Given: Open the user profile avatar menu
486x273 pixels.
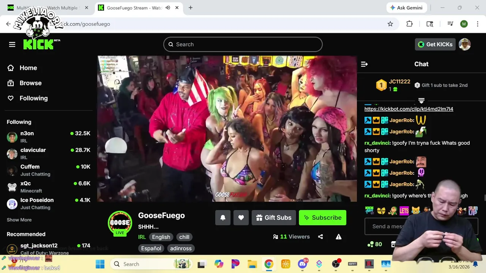Looking at the screenshot, I should 465,44.
